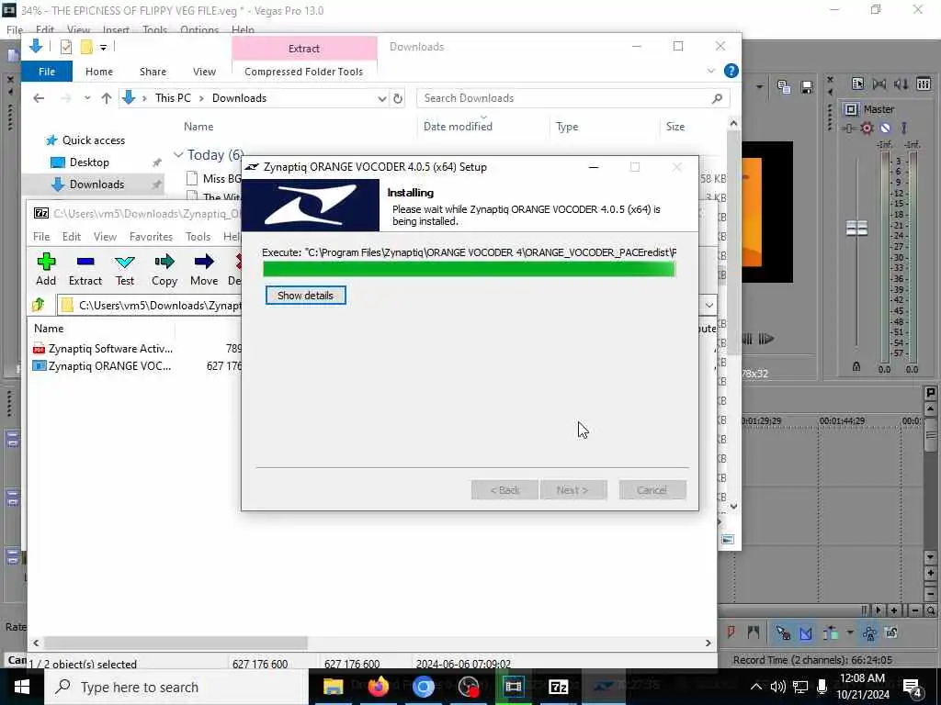Click the Vegas timeline zoom tool magnifier

coord(930,610)
